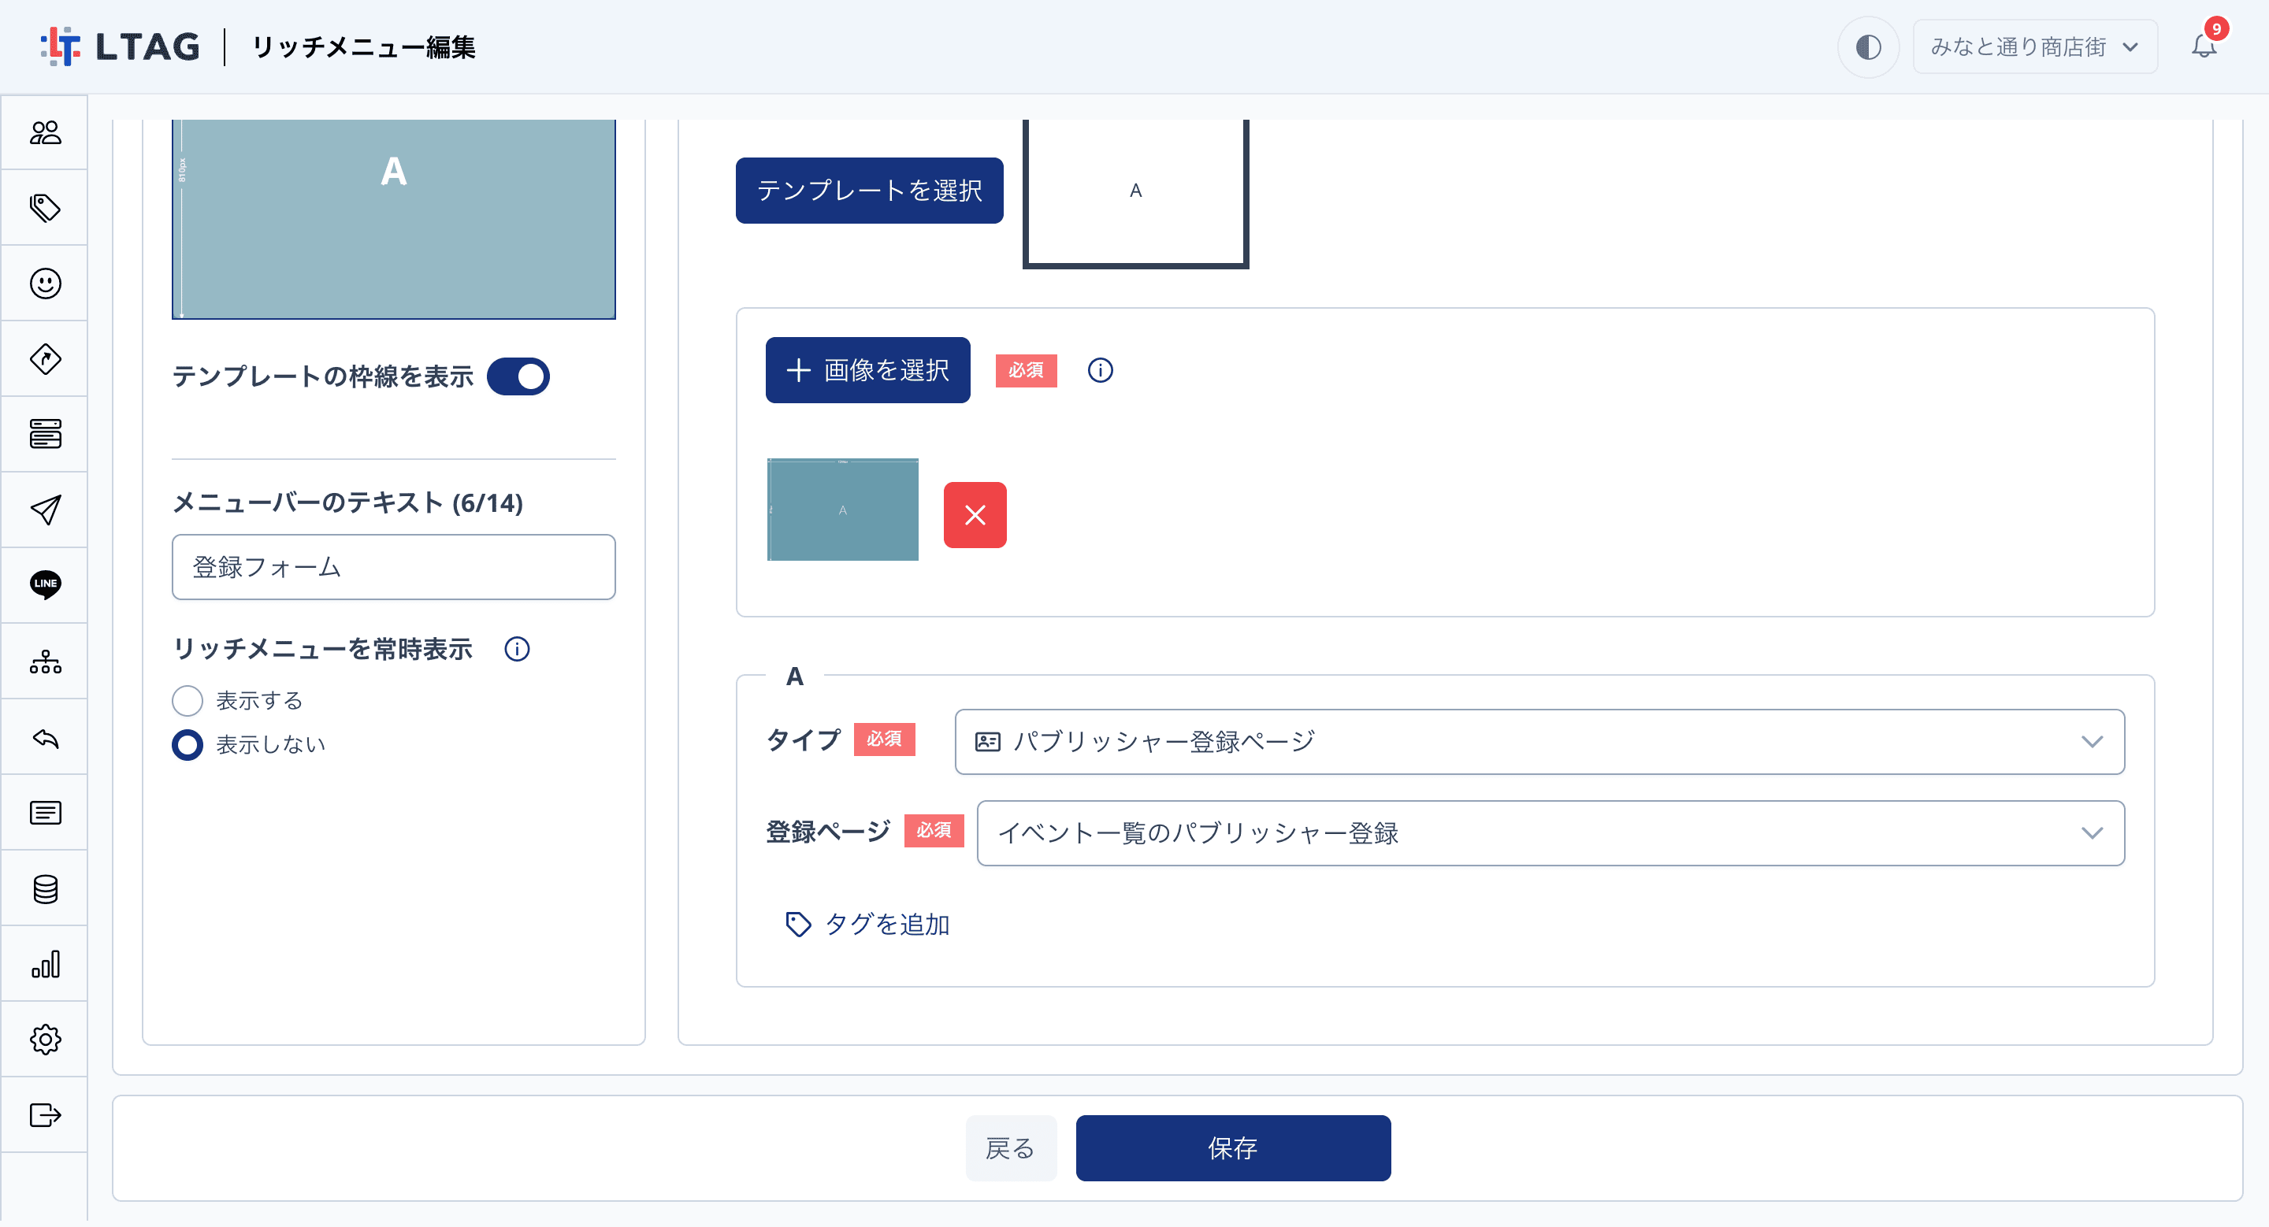Screen dimensions: 2269x1227
Task: Click the large rich menu preview area A
Action: click(394, 218)
